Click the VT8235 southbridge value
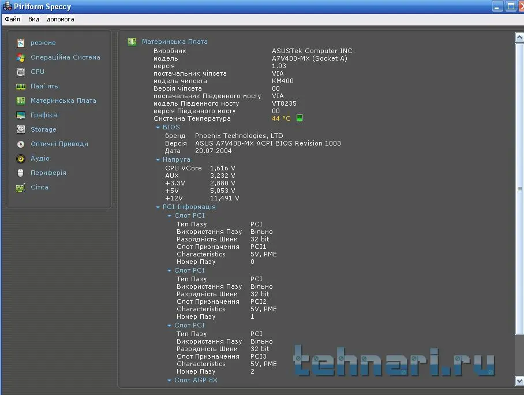The height and width of the screenshot is (395, 524). [x=284, y=103]
